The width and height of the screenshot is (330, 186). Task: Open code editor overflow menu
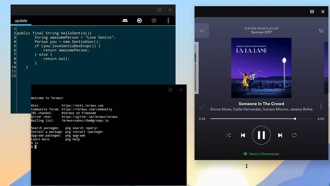(168, 21)
